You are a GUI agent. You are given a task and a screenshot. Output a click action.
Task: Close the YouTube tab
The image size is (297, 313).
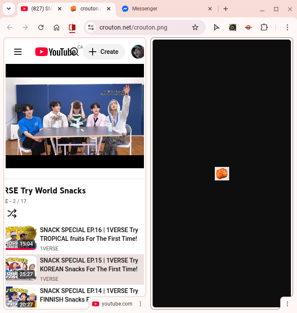click(60, 9)
